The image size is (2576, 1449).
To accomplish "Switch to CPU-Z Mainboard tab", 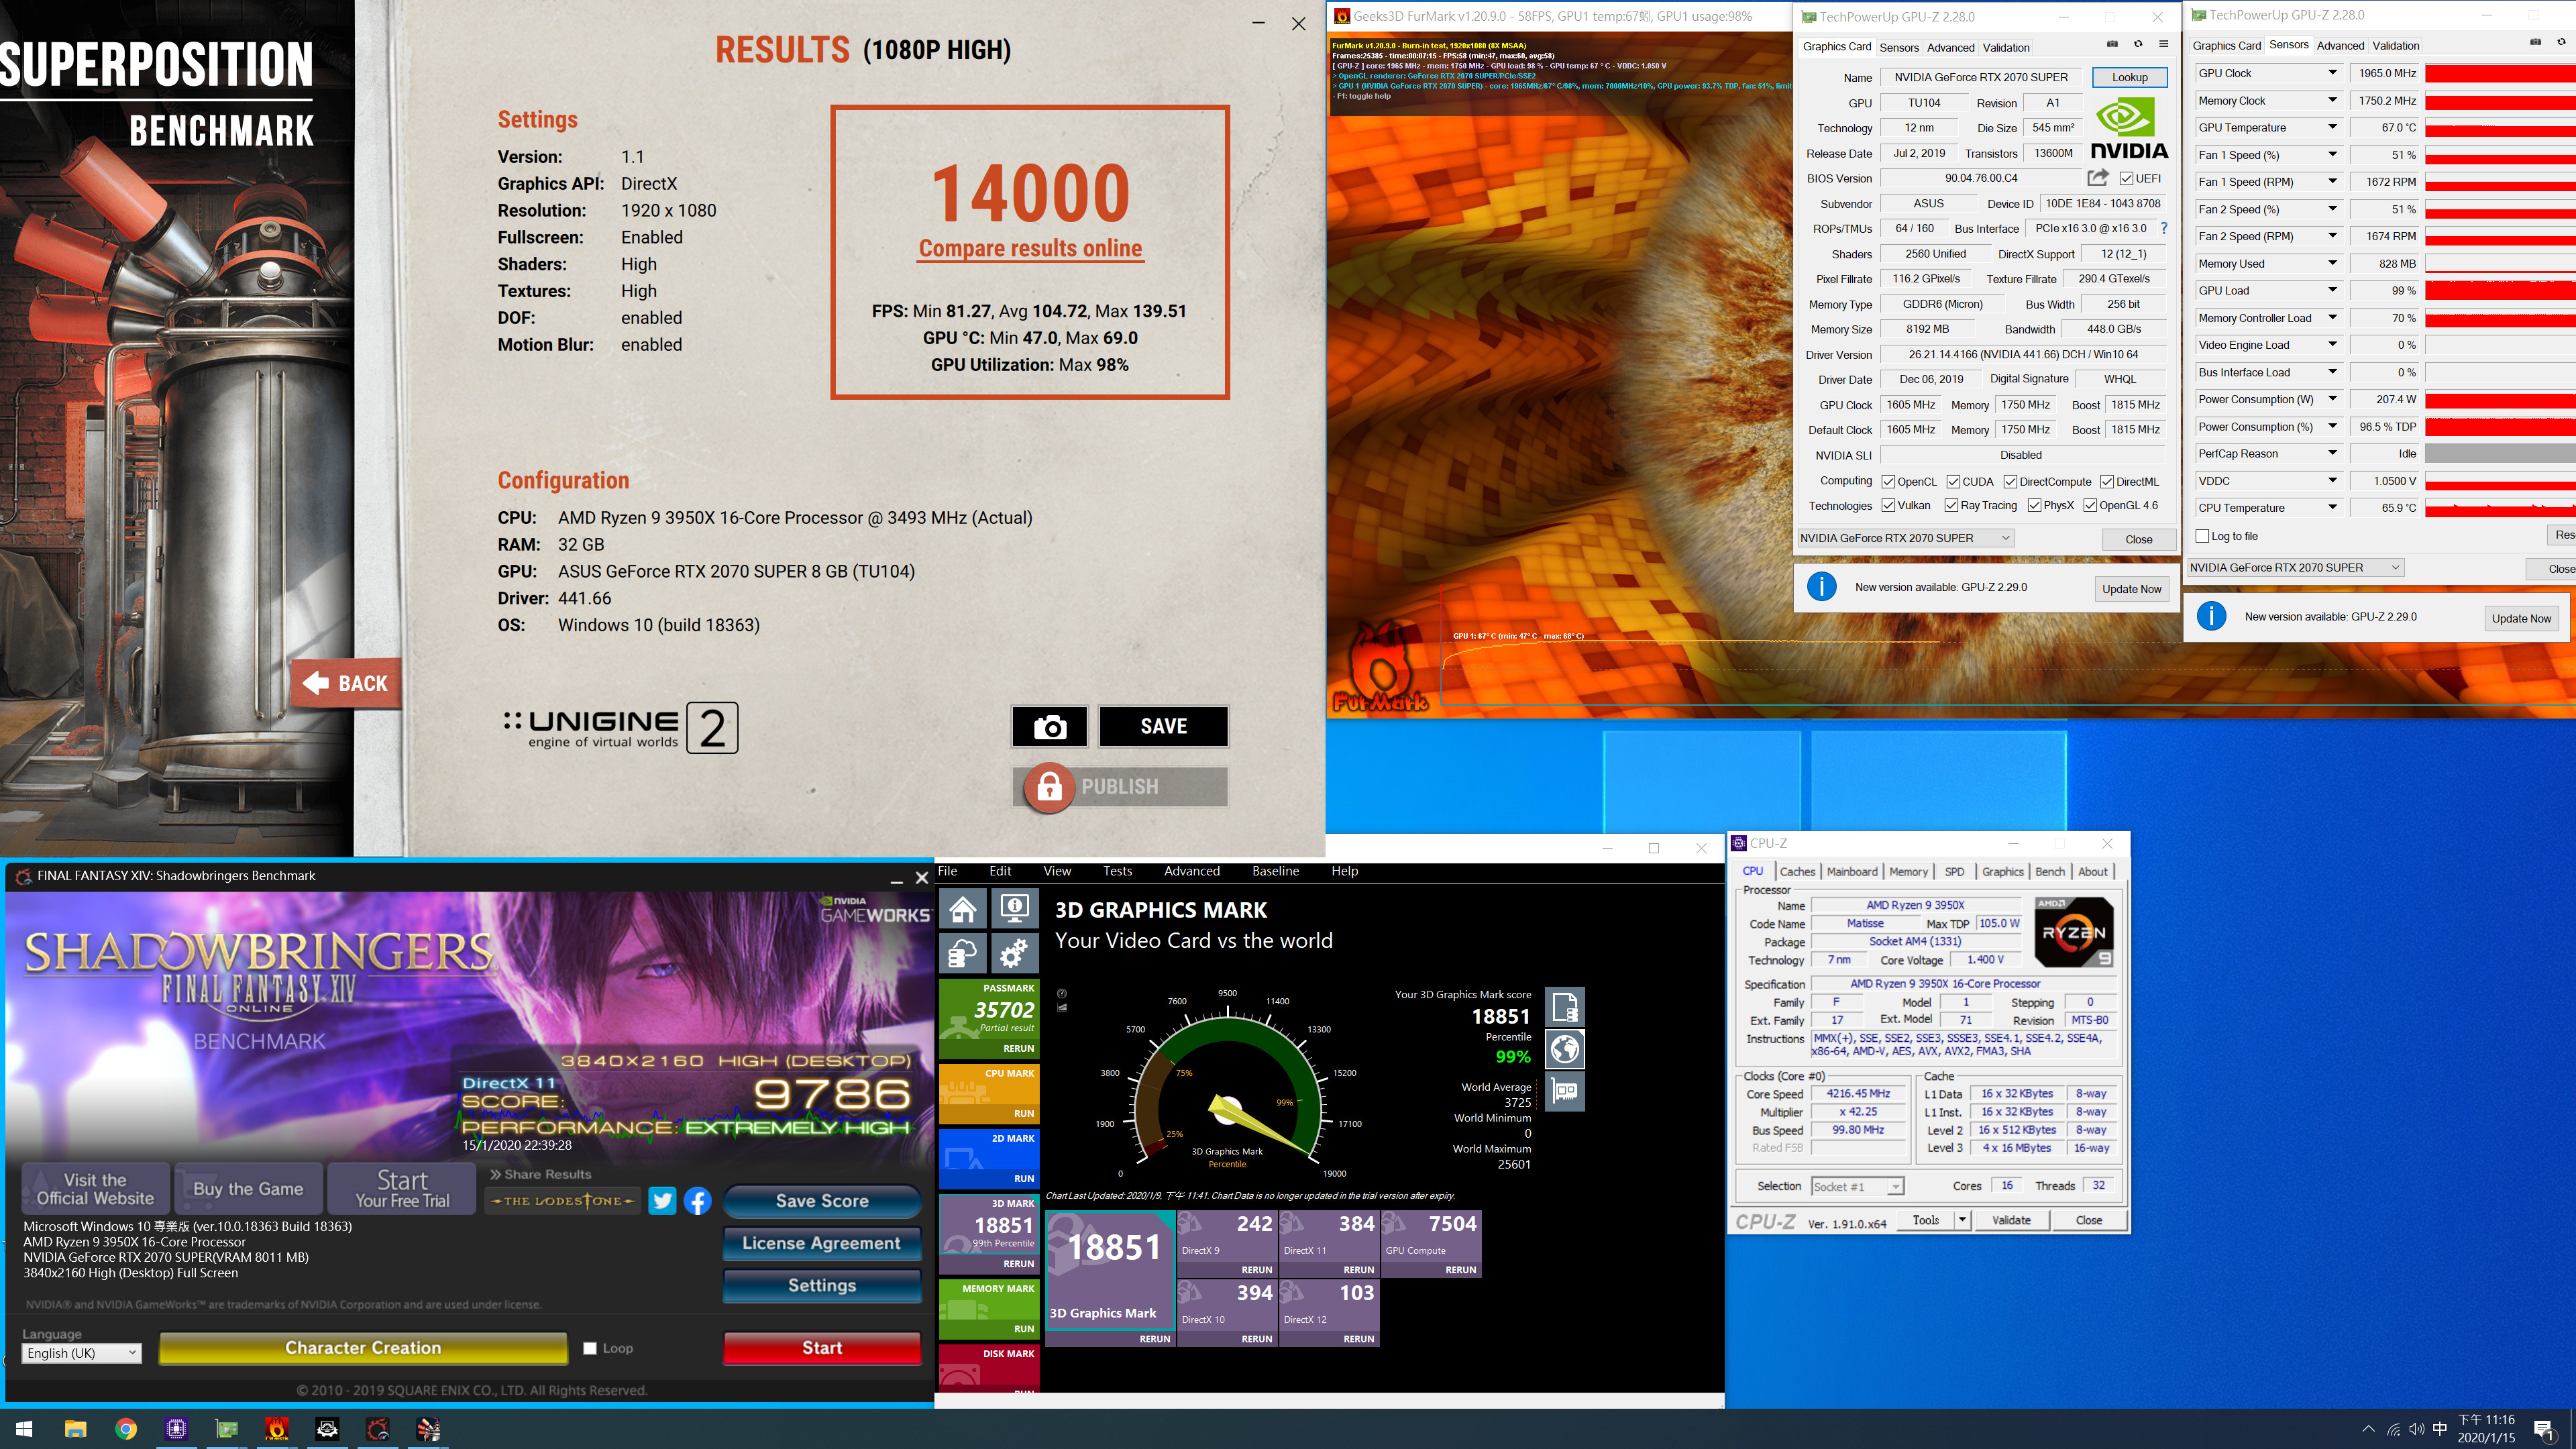I will pos(1851,871).
